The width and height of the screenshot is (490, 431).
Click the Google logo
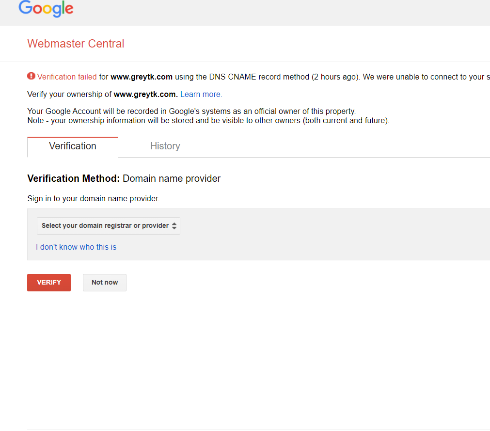pos(46,8)
